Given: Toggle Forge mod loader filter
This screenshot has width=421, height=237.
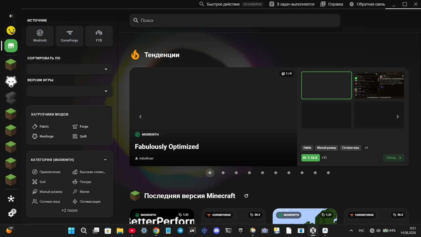Looking at the screenshot, I should pyautogui.click(x=80, y=126).
